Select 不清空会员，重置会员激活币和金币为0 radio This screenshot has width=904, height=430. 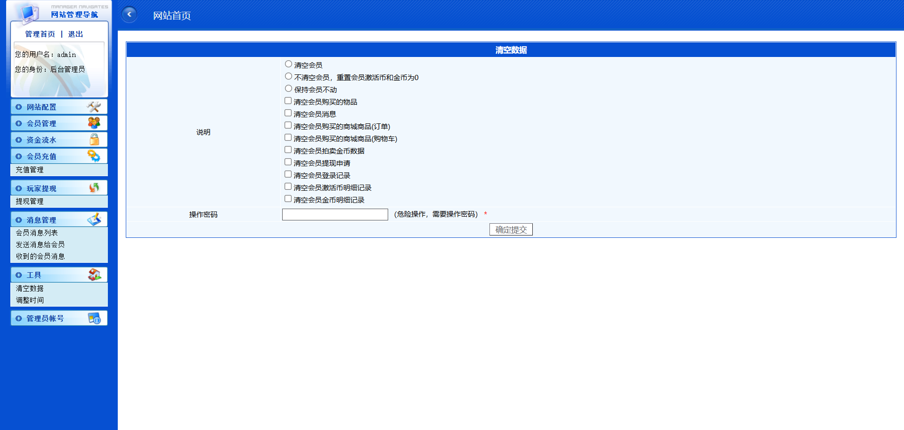coord(288,76)
